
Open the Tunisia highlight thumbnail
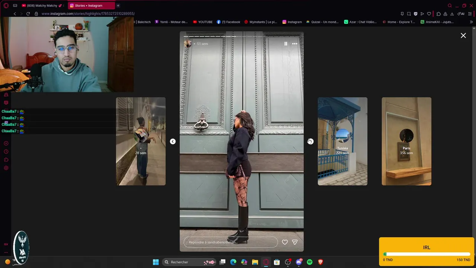tap(342, 141)
